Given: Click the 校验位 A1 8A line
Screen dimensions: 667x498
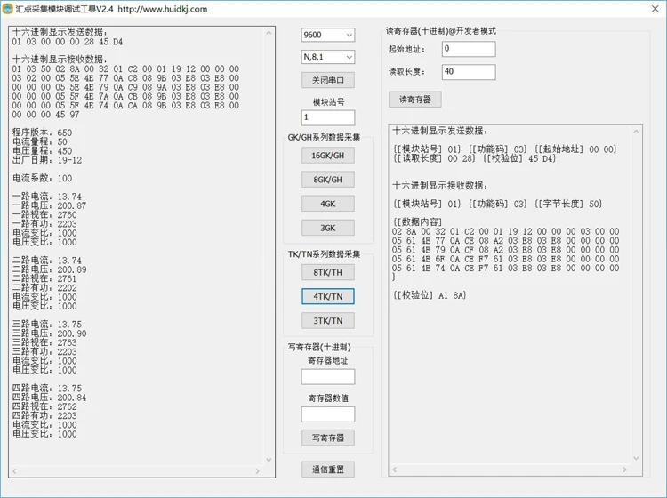Looking at the screenshot, I should 430,295.
